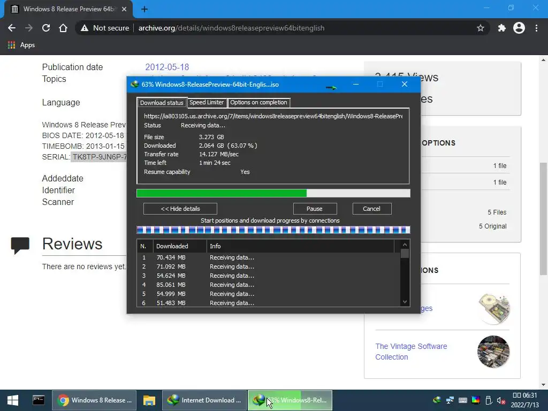Click the Reviews speech bubble icon
Image resolution: width=548 pixels, height=411 pixels.
20,245
